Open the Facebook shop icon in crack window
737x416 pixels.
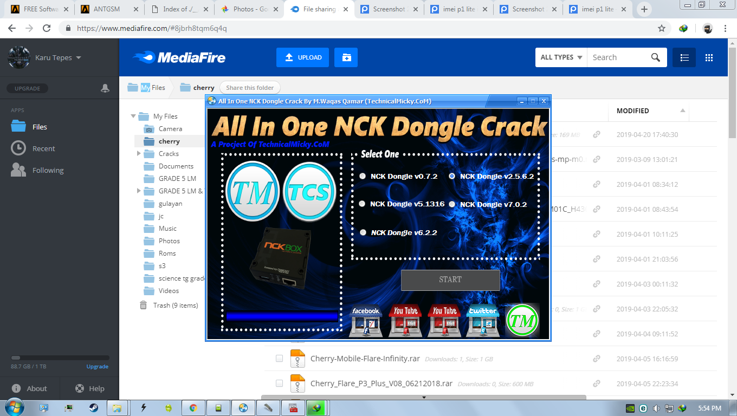tap(366, 322)
